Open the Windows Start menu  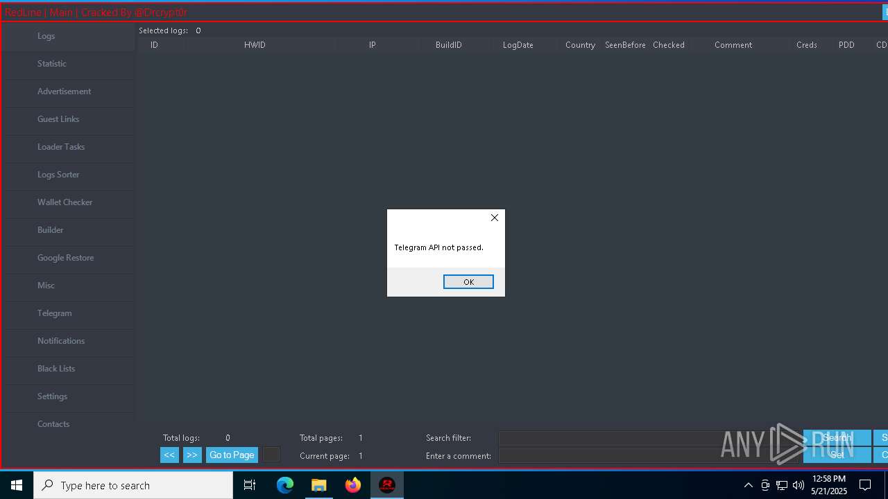(x=17, y=485)
